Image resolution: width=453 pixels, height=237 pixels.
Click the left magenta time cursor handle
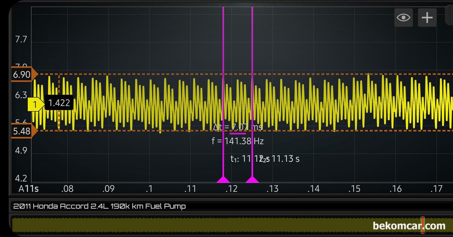click(x=223, y=180)
